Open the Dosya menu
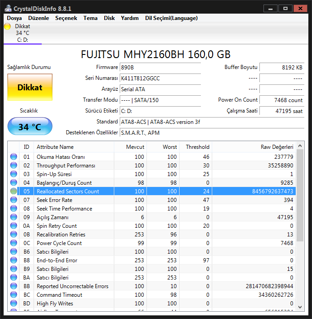 pos(14,18)
